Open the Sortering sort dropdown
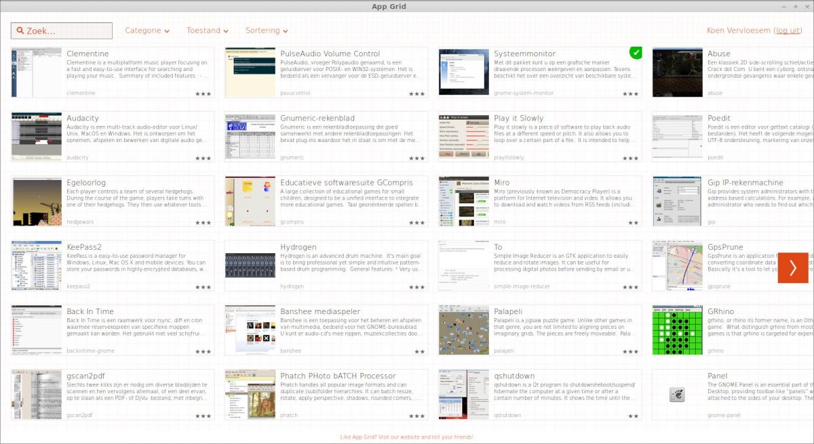814x444 pixels. 267,30
